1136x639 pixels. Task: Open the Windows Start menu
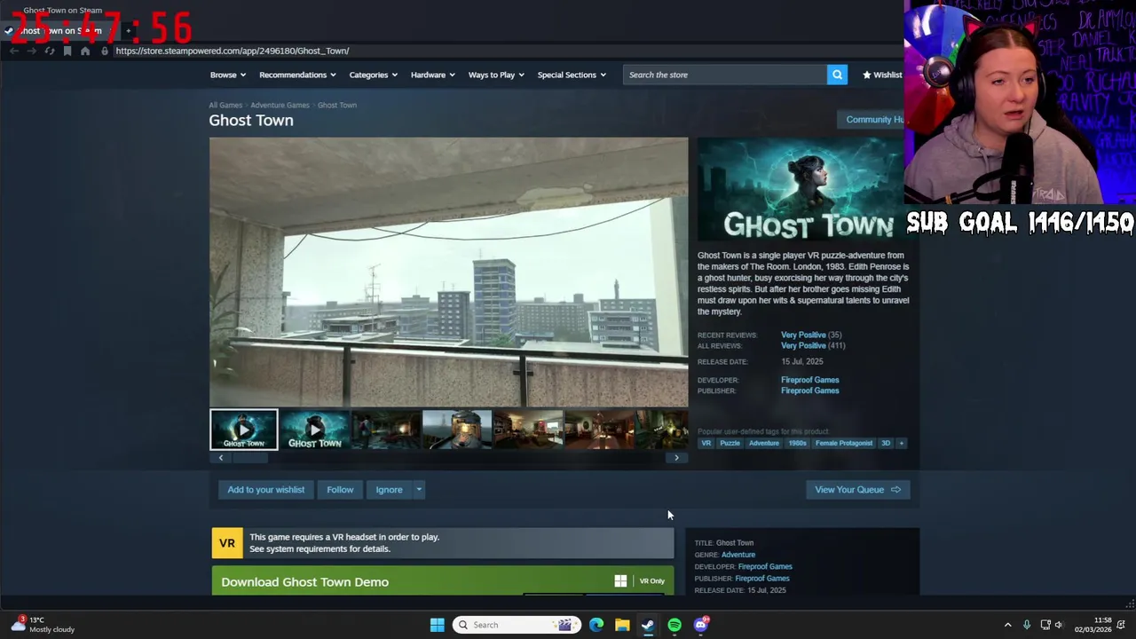[x=437, y=625]
